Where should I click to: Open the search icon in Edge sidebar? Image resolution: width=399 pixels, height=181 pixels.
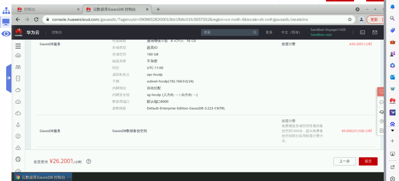393,19
